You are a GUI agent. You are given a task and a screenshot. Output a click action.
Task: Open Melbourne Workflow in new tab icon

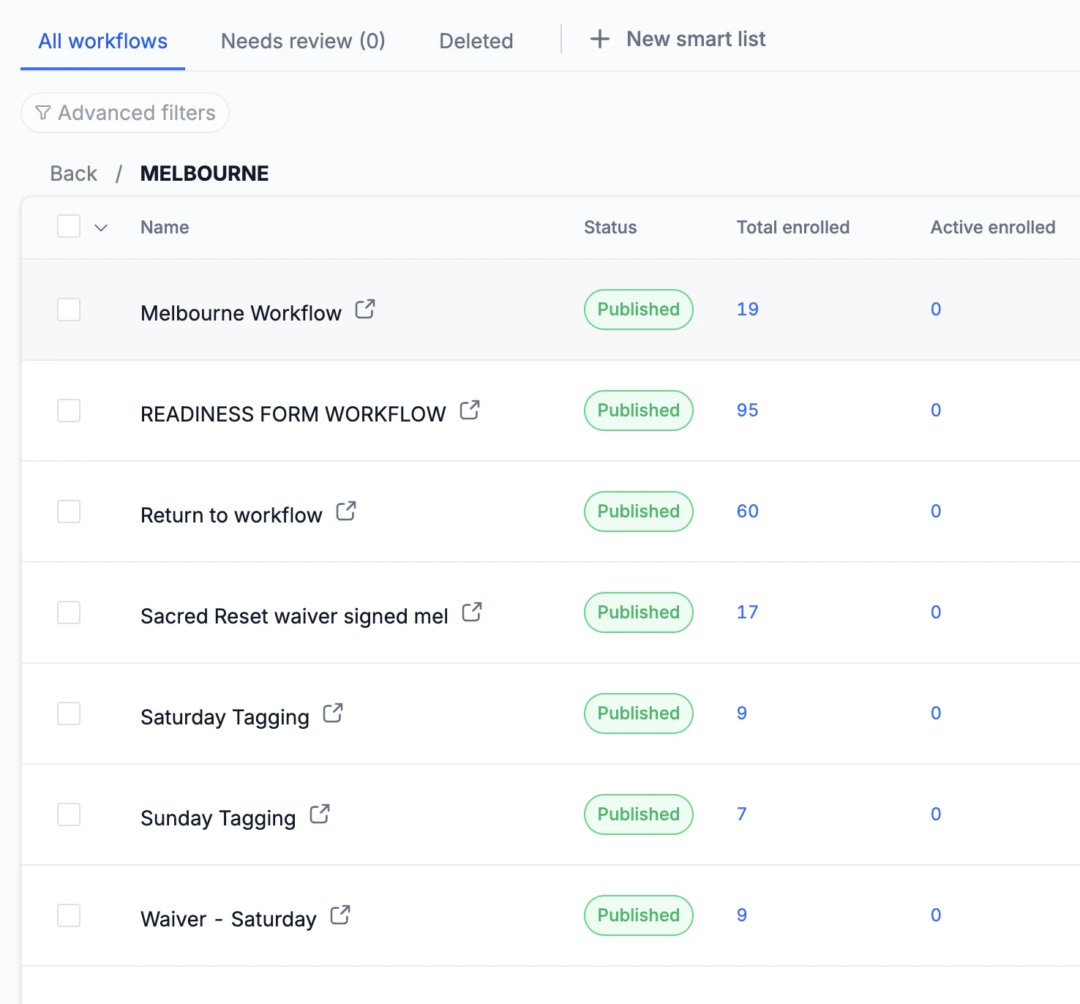coord(365,310)
